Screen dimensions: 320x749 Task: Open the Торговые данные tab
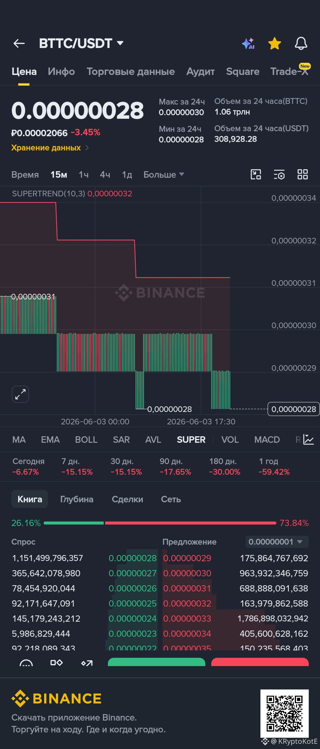click(x=131, y=71)
